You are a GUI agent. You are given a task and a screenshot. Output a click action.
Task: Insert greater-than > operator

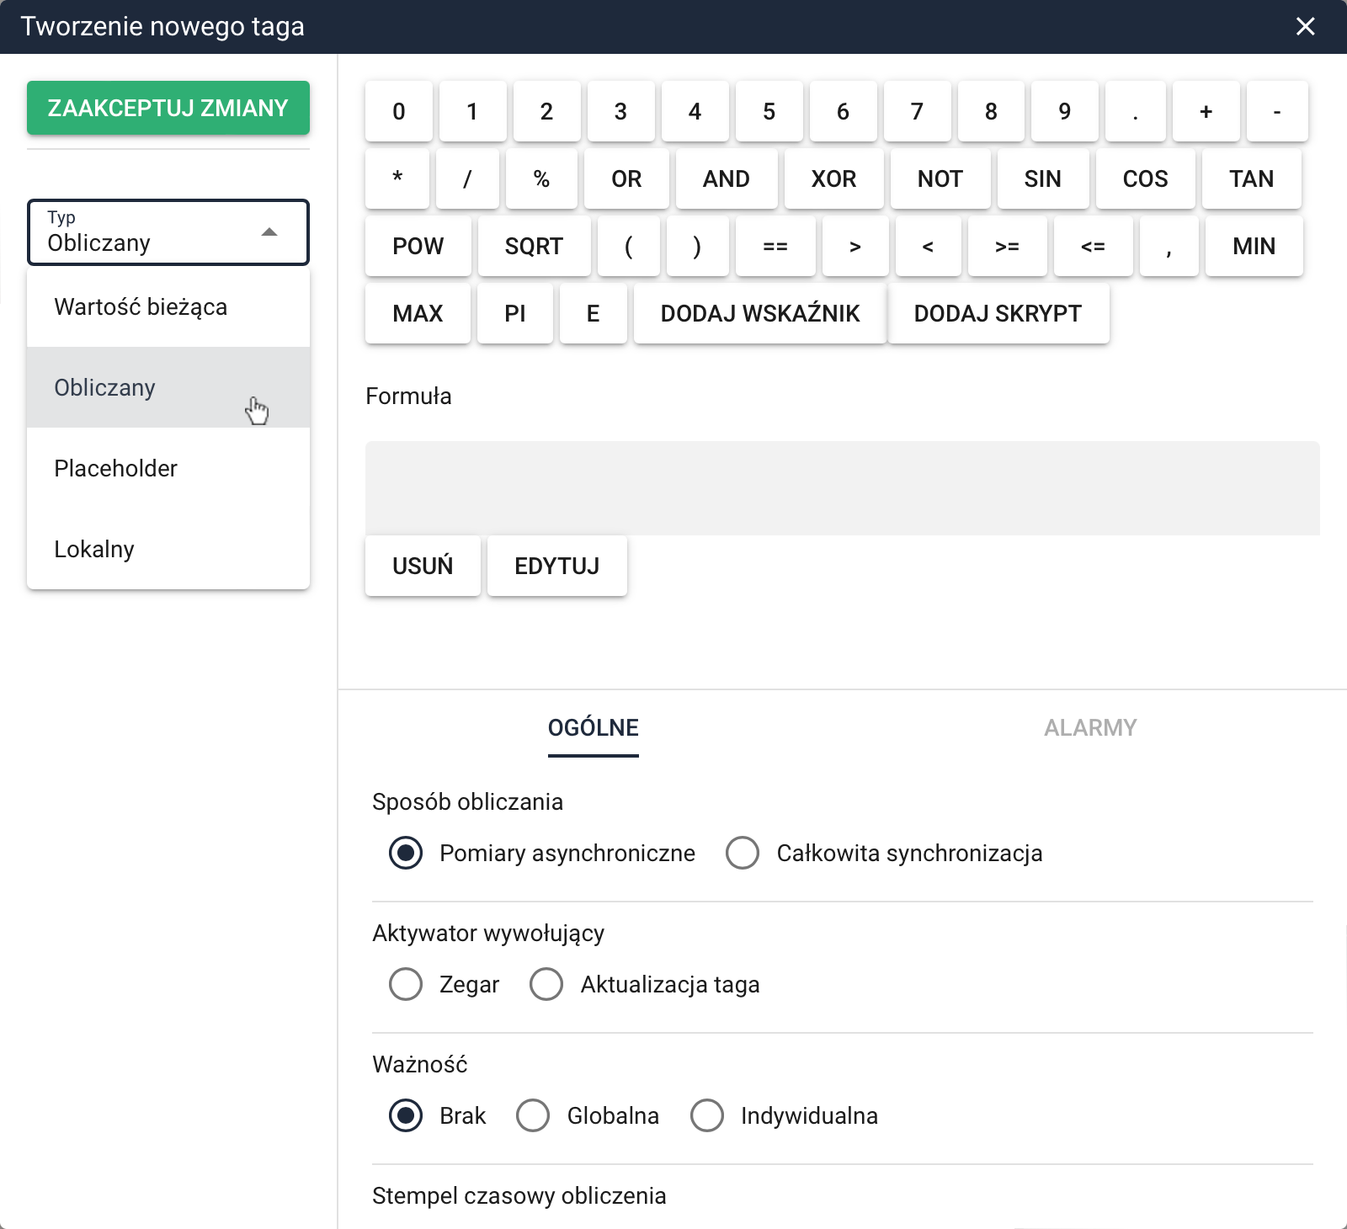[855, 246]
